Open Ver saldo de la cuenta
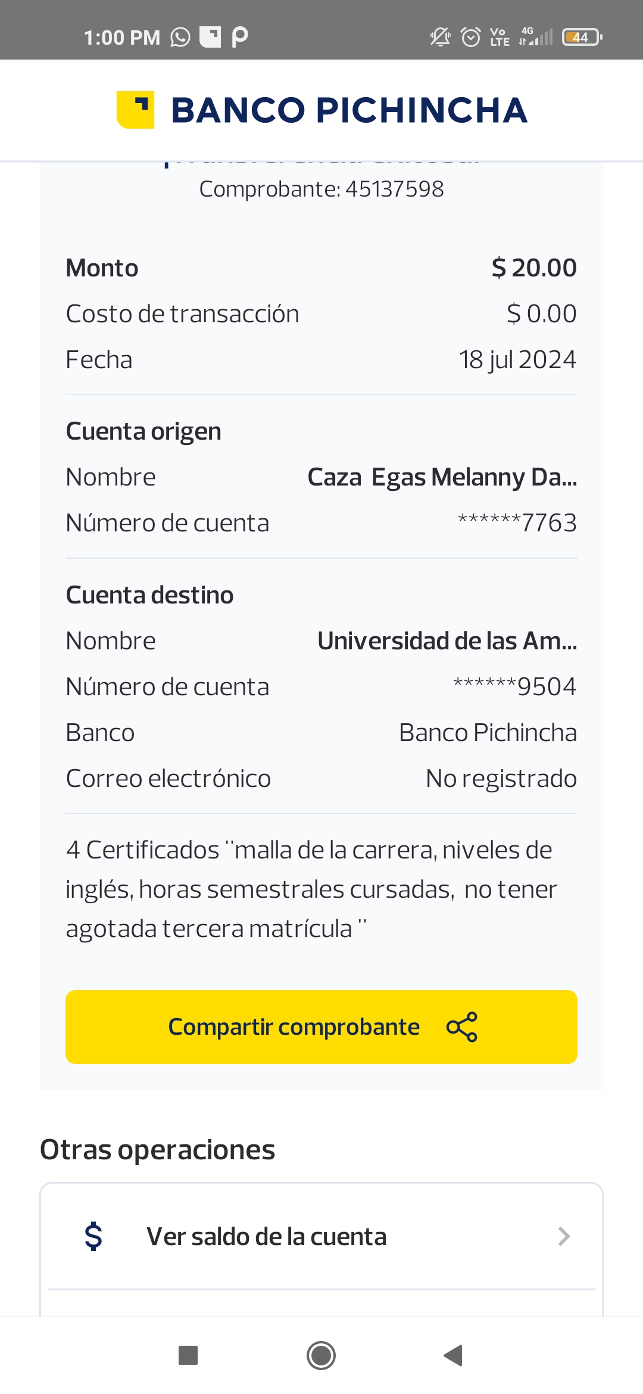Screen dimensions: 643x1394 [266, 1237]
